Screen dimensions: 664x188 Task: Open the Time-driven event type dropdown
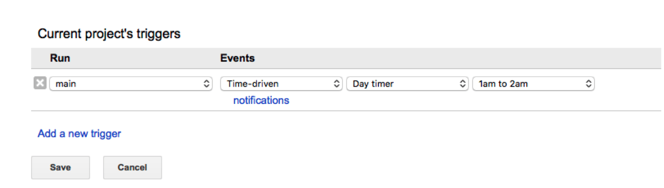tap(281, 84)
